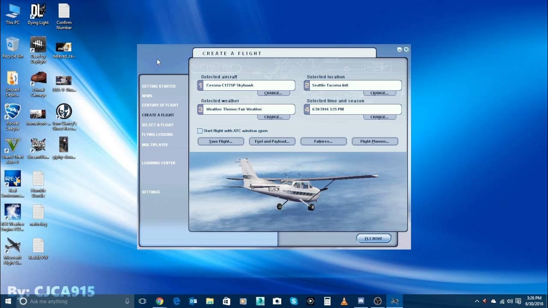The width and height of the screenshot is (548, 308).
Task: Enable Start flight with ATC window open
Action: pos(200,131)
